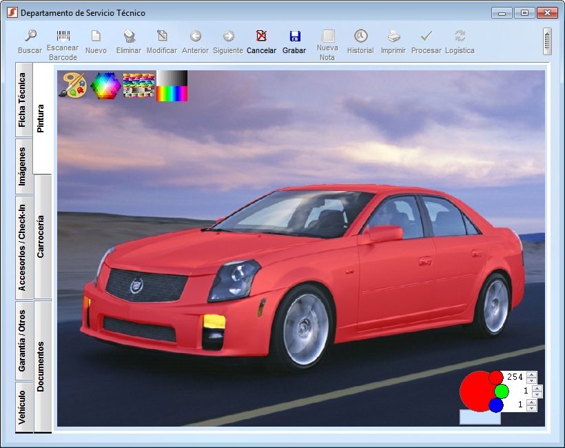Screen dimensions: 565x448
Task: Open the paint palette with brush icon
Action: click(72, 85)
